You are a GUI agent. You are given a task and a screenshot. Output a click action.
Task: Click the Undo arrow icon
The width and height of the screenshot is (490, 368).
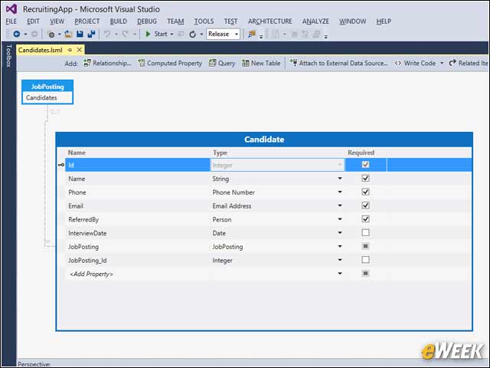pyautogui.click(x=107, y=34)
